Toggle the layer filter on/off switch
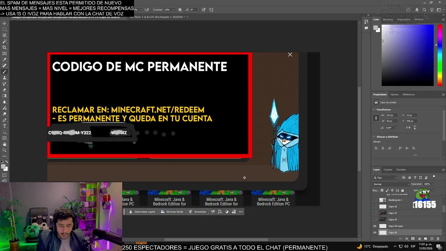This screenshot has width=446, height=251. coord(434,177)
